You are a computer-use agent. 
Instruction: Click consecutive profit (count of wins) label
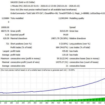click(x=25, y=62)
